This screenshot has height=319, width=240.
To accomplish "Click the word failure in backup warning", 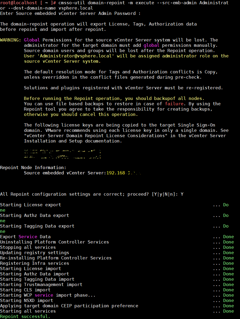I will click(174, 104).
